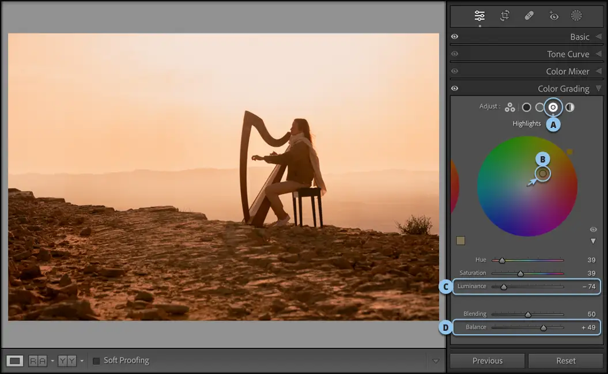Select the Edit sliders tool icon

[479, 16]
